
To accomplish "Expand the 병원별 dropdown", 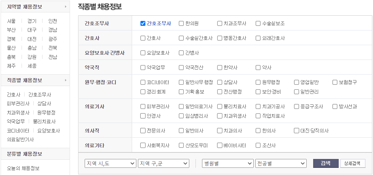I will pos(228,164).
